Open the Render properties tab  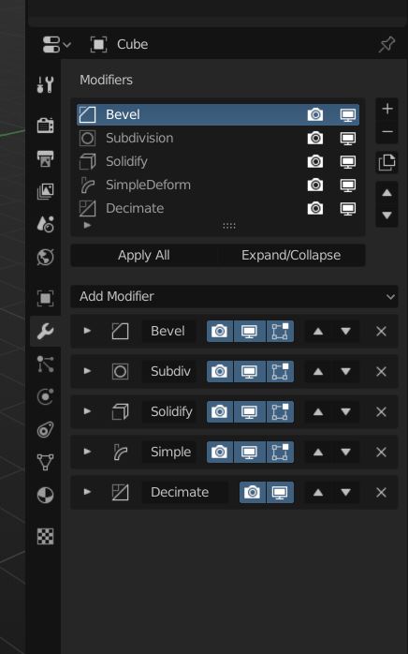point(45,125)
